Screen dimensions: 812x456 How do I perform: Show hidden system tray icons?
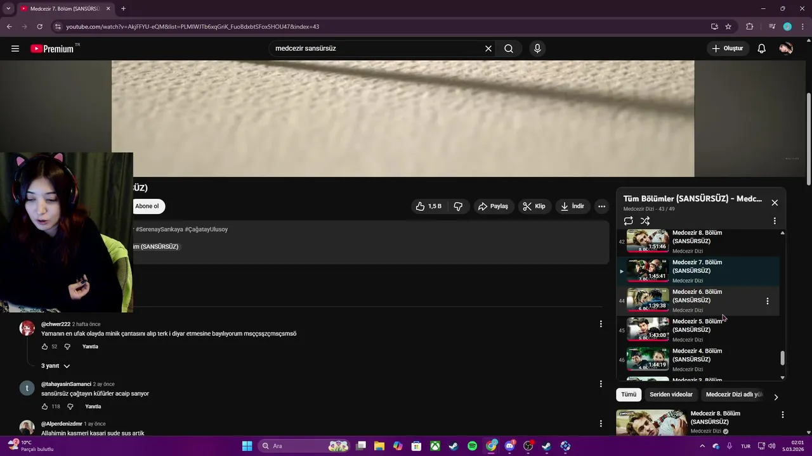tap(701, 446)
